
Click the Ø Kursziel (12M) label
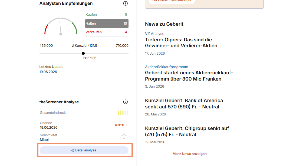[84, 46]
